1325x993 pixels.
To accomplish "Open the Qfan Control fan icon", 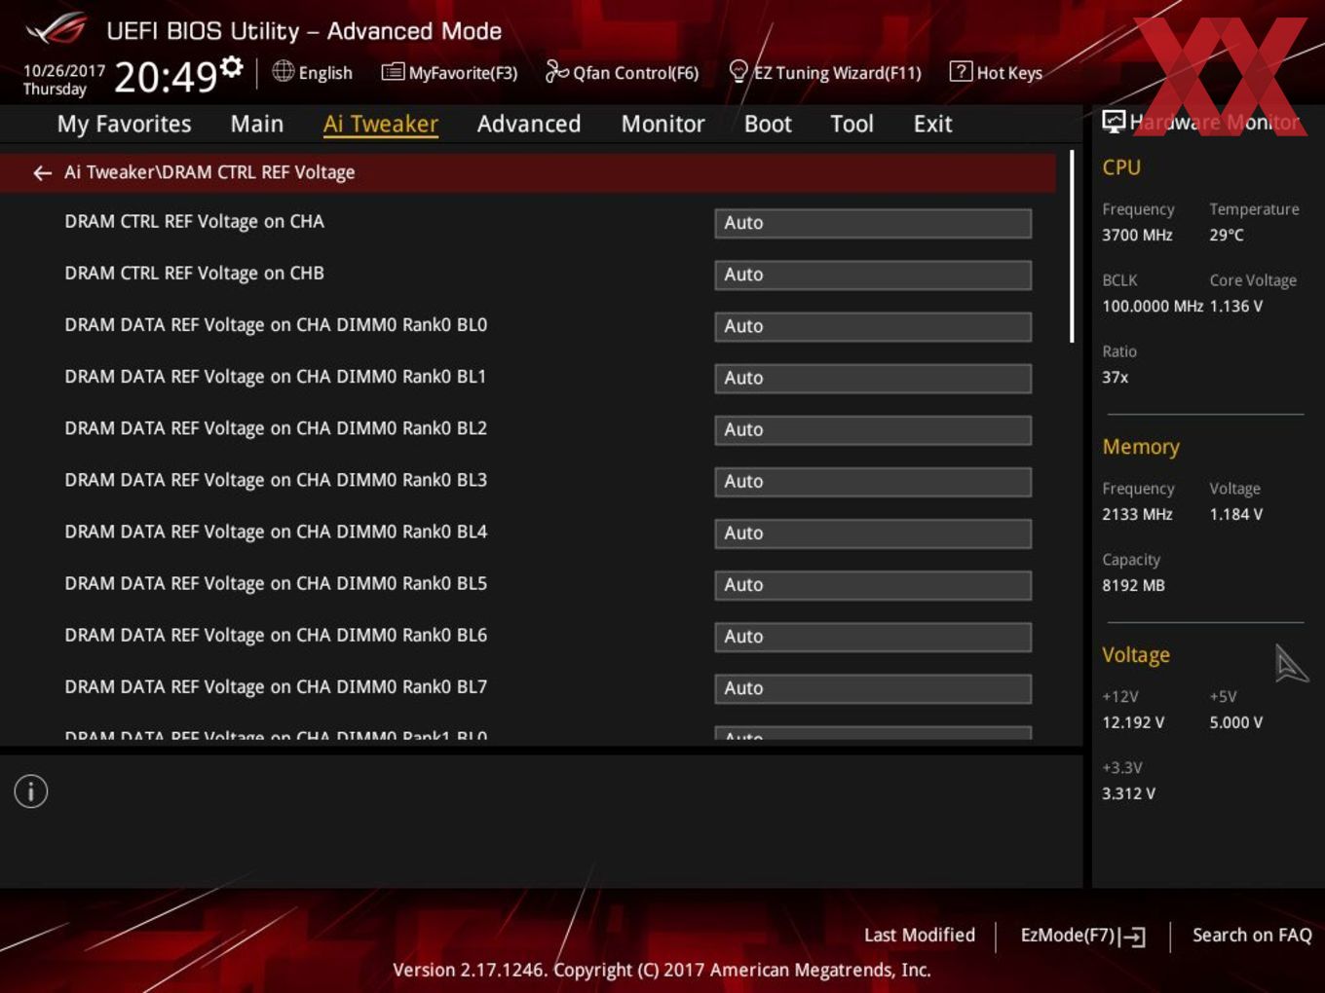I will [x=556, y=71].
